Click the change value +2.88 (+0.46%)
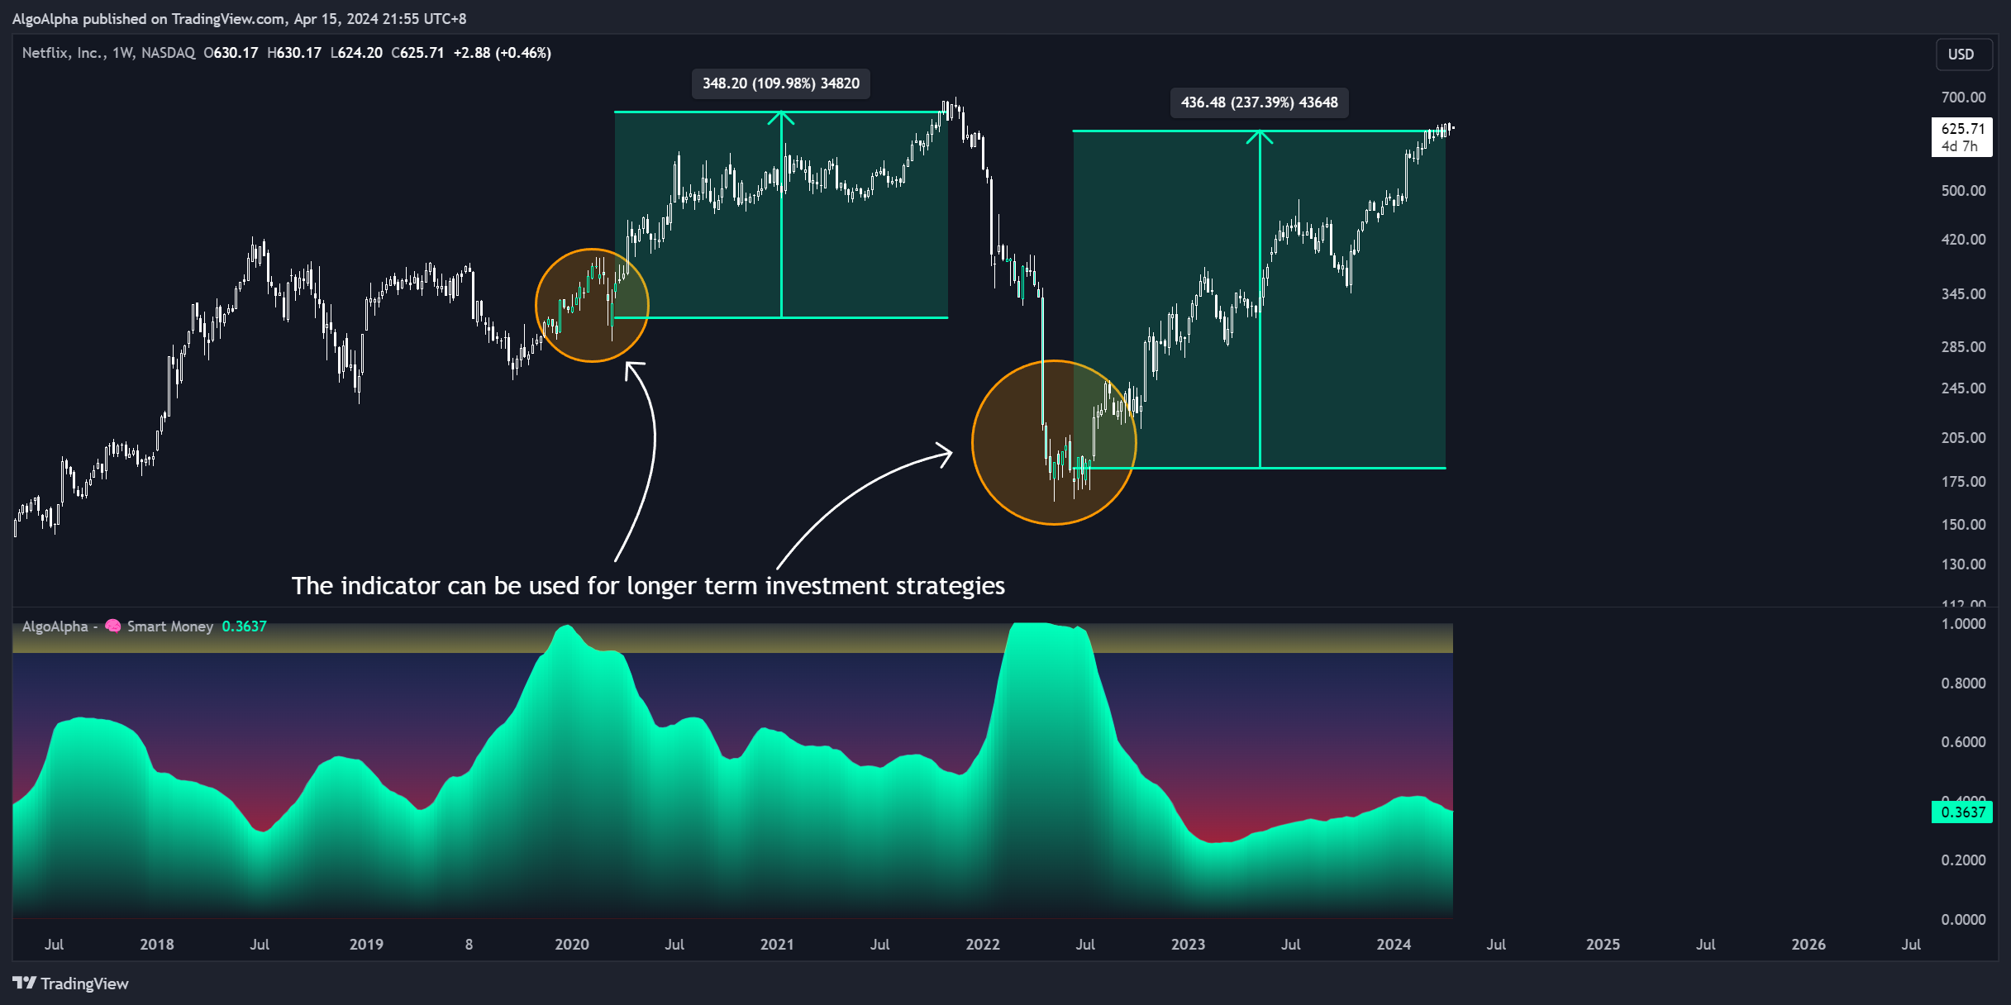 tap(502, 53)
